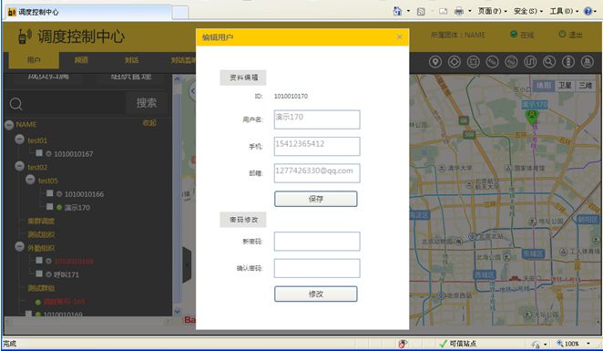Collapse the NAME root node
Image resolution: width=603 pixels, height=351 pixels.
[9, 125]
